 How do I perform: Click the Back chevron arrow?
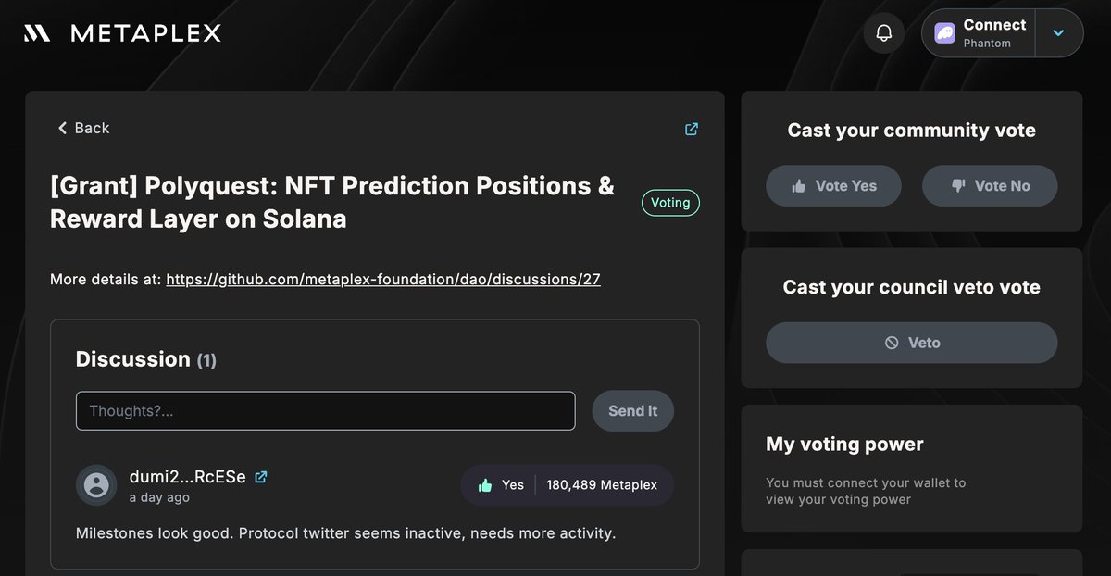click(62, 128)
